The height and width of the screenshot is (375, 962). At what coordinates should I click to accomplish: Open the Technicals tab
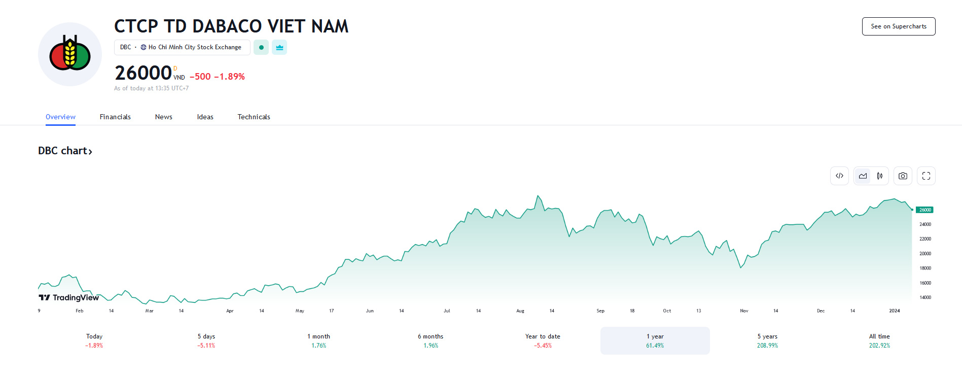[254, 117]
